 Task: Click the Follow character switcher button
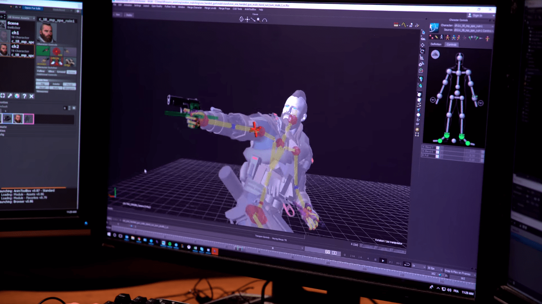[x=41, y=71]
